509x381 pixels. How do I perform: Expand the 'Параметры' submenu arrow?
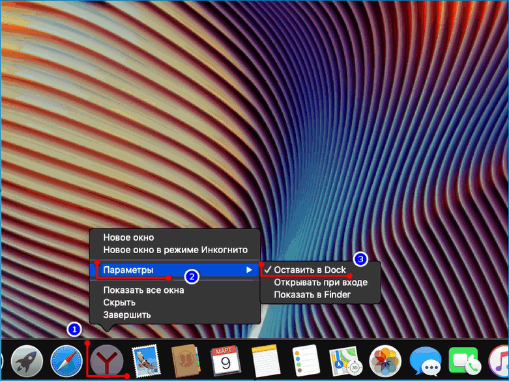pos(249,270)
